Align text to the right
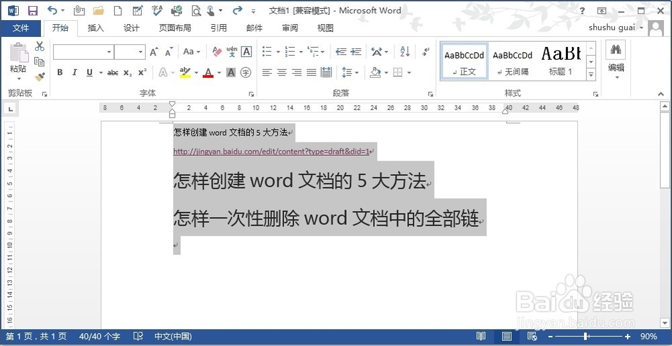 (x=296, y=73)
